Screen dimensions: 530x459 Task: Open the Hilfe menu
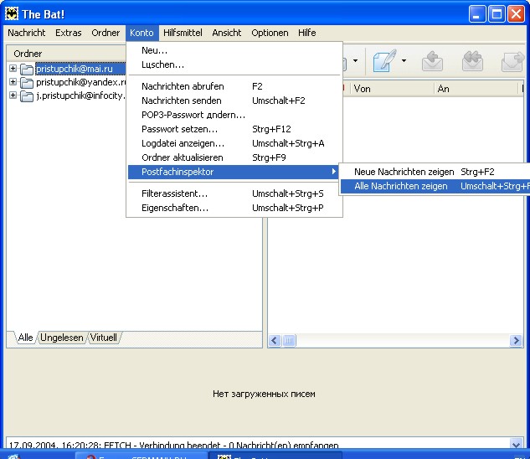pyautogui.click(x=307, y=33)
